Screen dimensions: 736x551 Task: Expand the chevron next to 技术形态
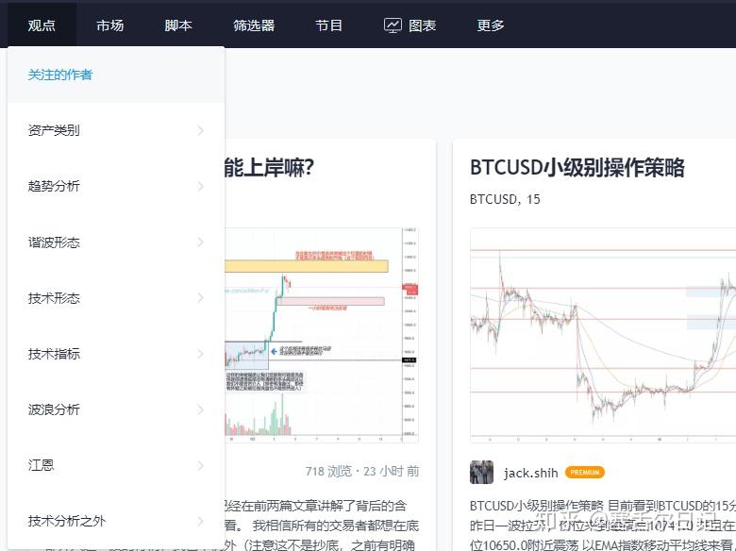tap(200, 298)
